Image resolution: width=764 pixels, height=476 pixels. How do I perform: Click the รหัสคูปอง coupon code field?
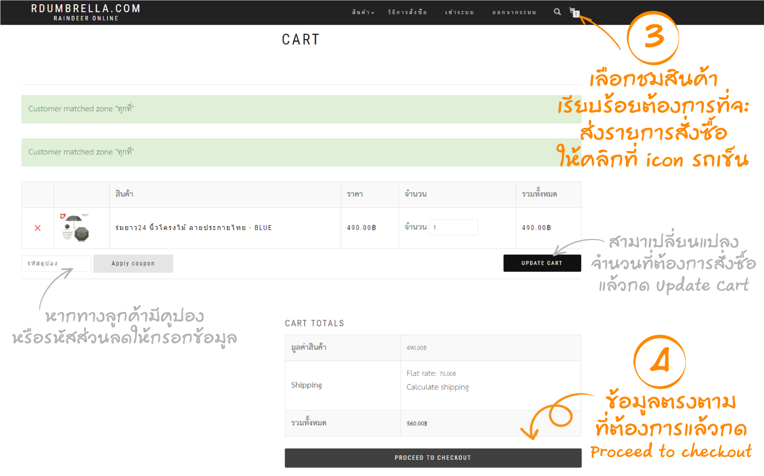click(x=56, y=264)
